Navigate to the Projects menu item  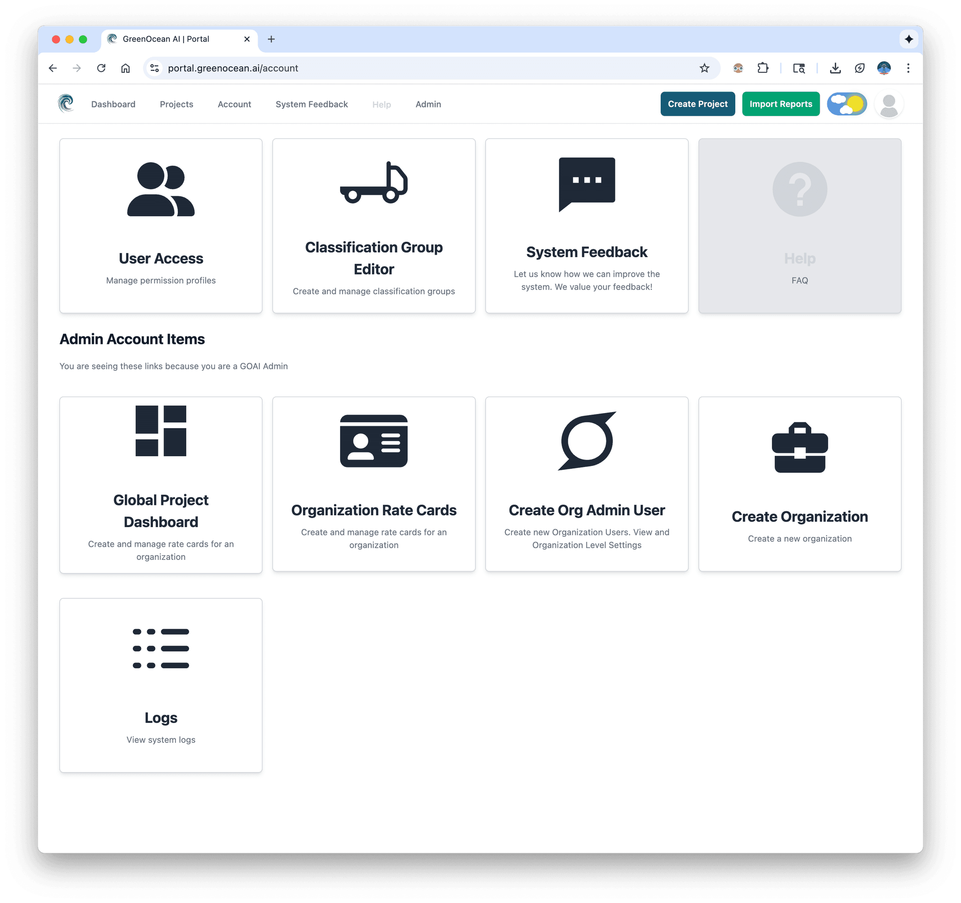pos(176,104)
